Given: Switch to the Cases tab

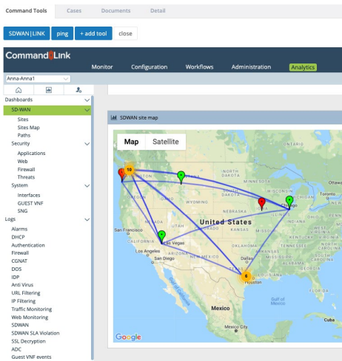Looking at the screenshot, I should point(74,10).
